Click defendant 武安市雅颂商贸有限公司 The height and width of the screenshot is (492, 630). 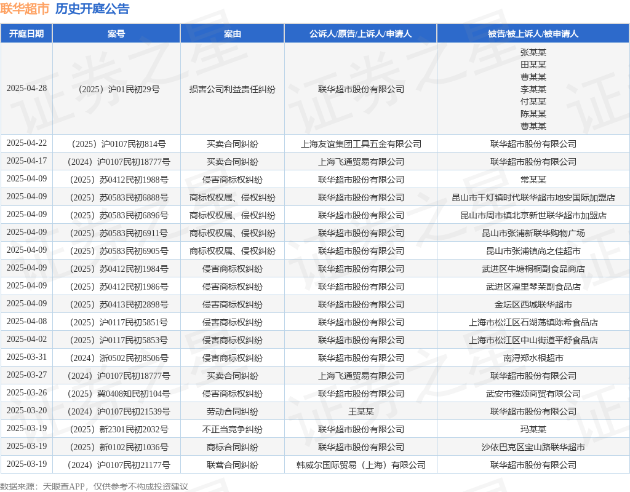pos(533,394)
